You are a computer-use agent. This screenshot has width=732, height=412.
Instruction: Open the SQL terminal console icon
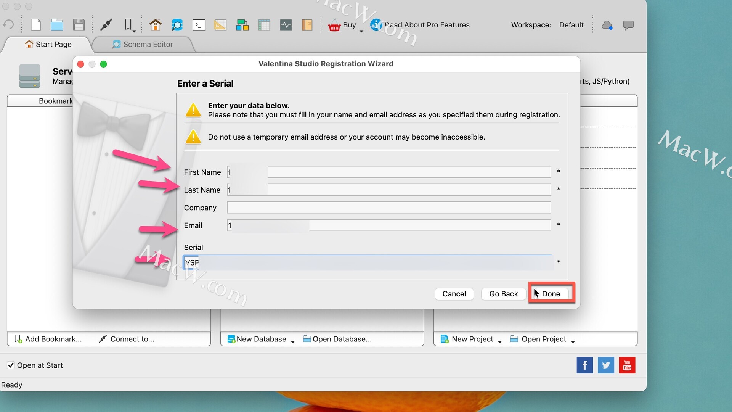199,25
